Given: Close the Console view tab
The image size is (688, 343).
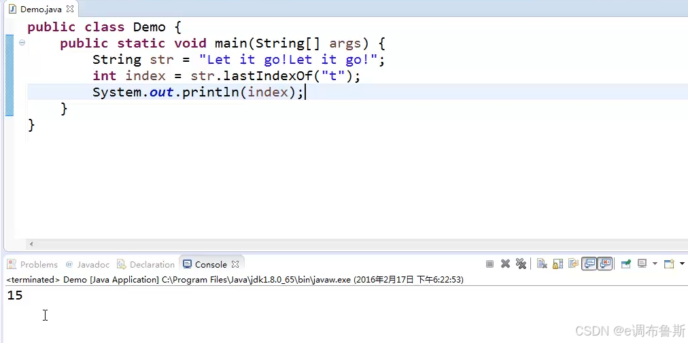Looking at the screenshot, I should coord(235,264).
